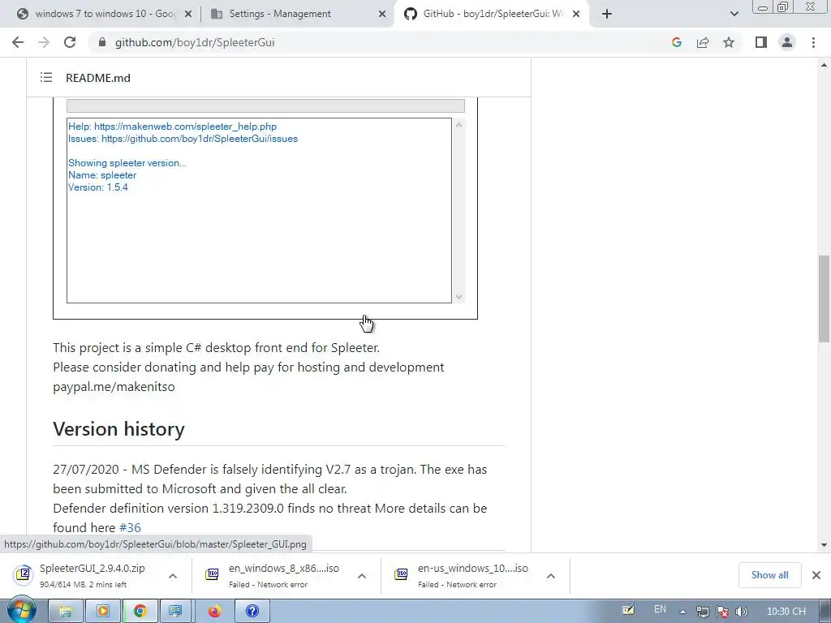Click the browser forward arrow

coord(44,42)
